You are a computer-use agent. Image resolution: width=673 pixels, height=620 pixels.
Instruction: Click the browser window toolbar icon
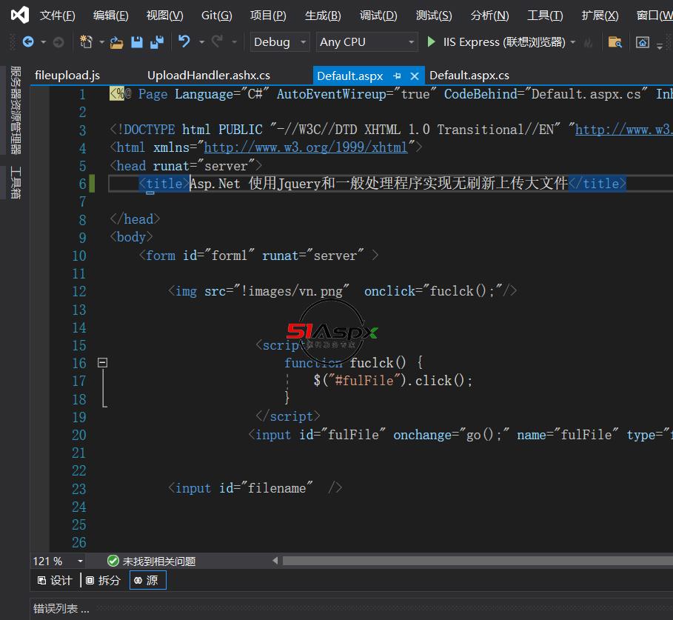point(643,42)
